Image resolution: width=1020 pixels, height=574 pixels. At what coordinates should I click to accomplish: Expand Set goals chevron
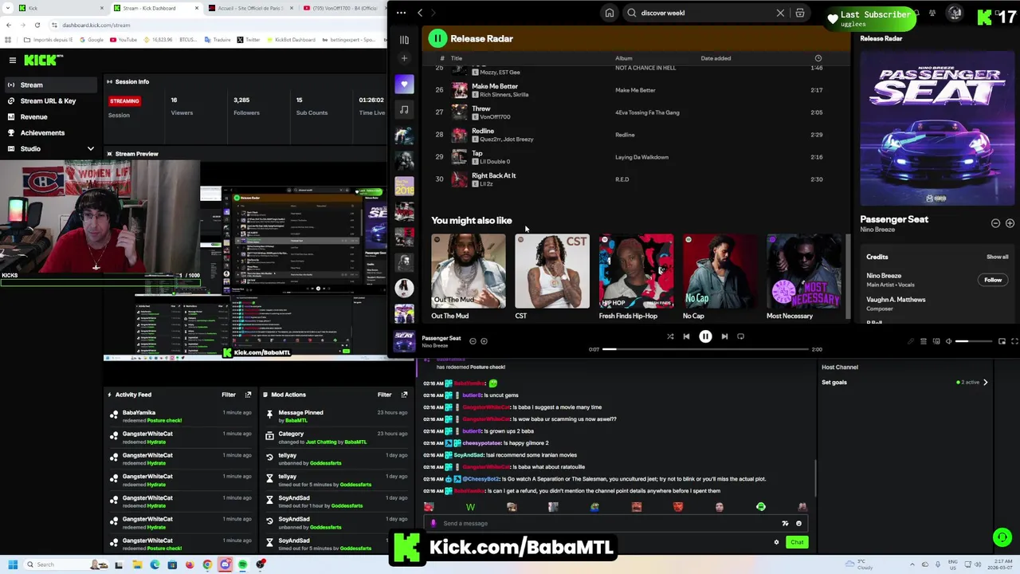point(986,382)
